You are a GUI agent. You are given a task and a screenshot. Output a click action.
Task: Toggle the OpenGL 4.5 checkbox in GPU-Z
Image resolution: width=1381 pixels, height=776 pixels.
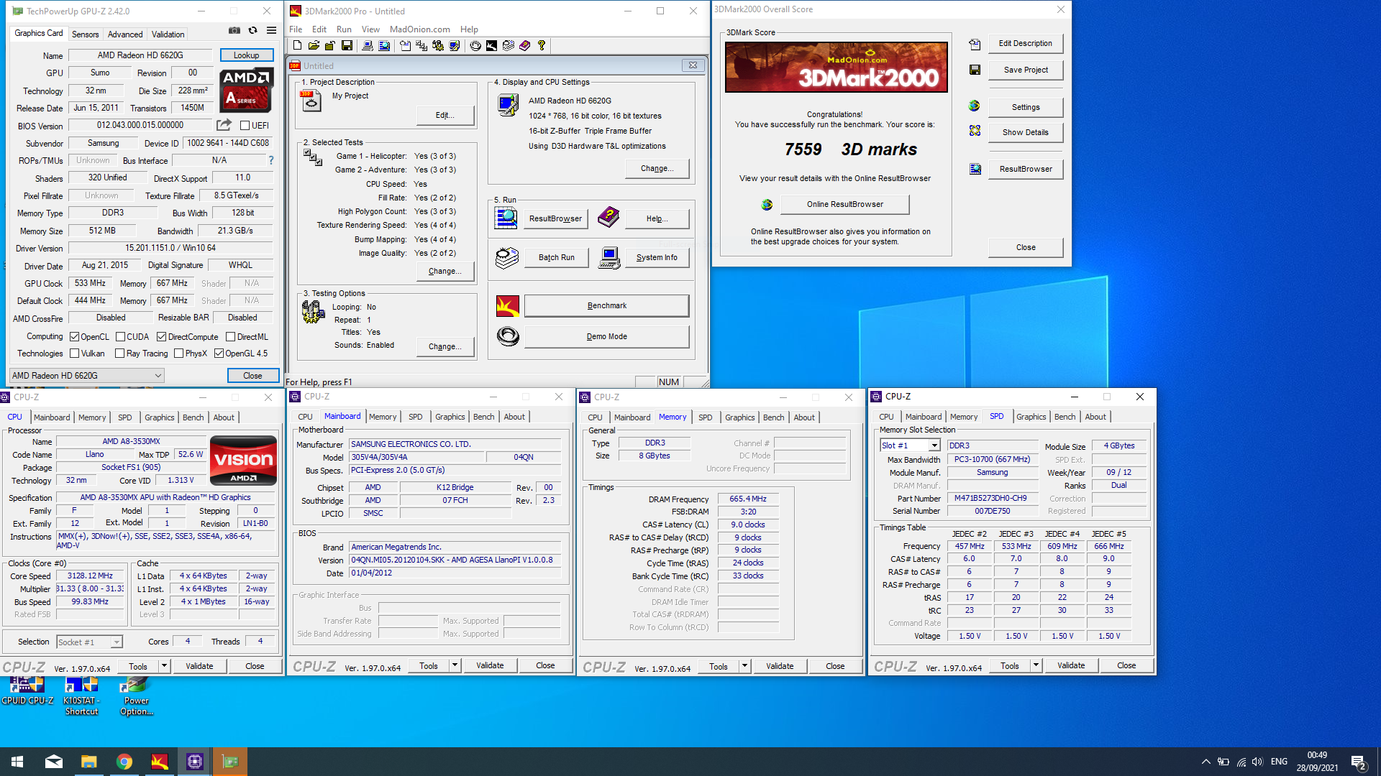click(x=219, y=354)
